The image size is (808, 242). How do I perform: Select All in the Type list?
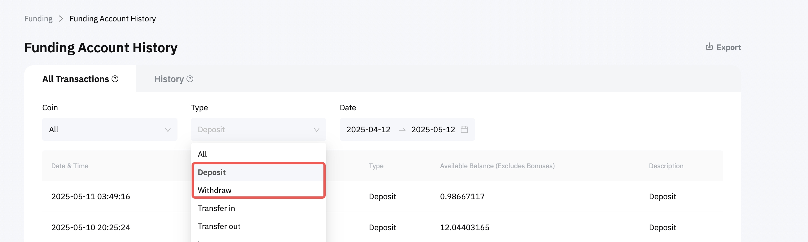tap(202, 154)
